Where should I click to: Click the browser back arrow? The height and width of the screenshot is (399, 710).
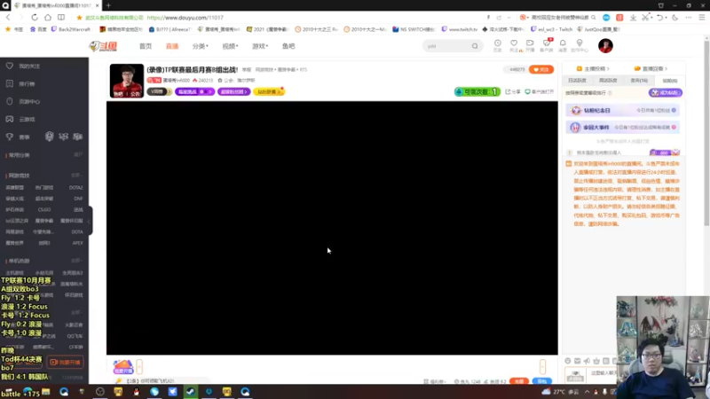[x=8, y=18]
